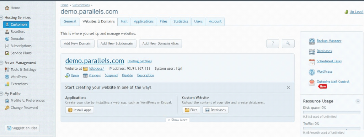Open the demo.parallels.com domain link

pos(95,61)
